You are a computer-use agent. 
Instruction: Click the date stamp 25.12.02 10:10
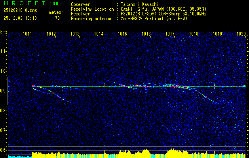[x=20, y=18]
